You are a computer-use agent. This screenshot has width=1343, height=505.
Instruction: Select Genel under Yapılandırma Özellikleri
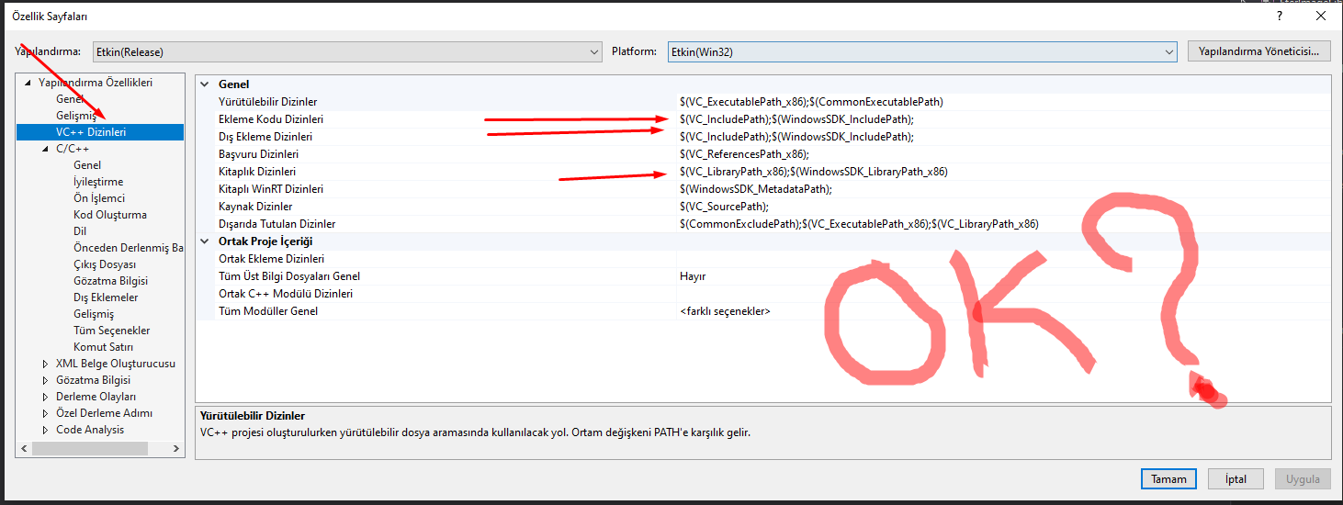(70, 99)
